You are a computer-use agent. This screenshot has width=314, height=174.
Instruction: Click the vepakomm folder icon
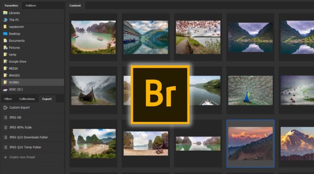(5, 27)
